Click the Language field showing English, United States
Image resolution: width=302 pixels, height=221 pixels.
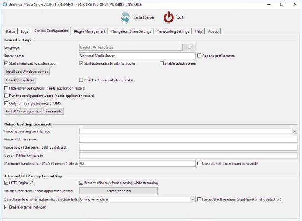(131, 47)
